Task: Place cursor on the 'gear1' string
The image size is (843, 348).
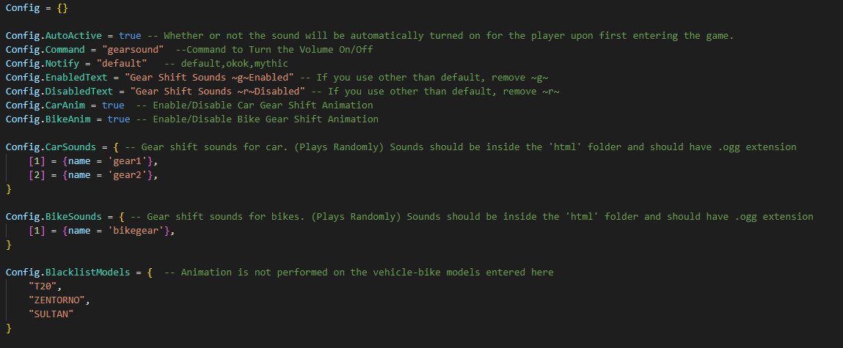Action: point(133,160)
